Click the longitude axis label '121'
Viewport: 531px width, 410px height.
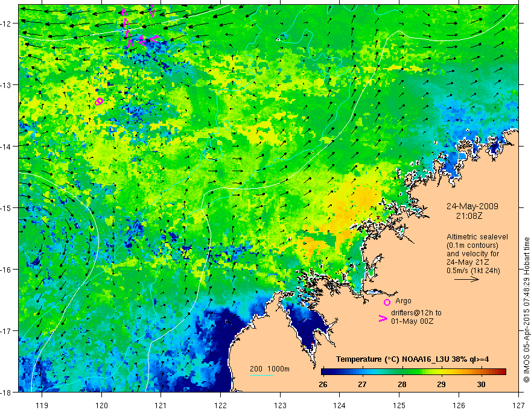(x=161, y=405)
